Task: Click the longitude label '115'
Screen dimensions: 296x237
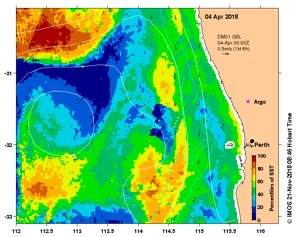Action: 199,231
